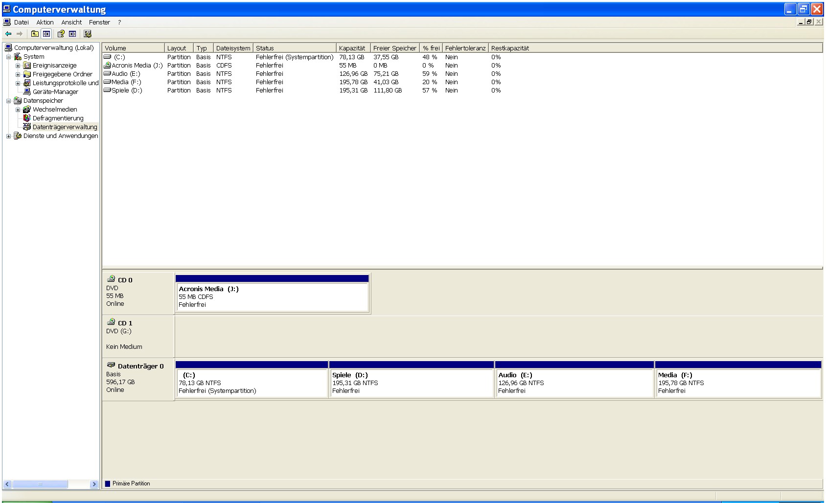Restore the inner MMC child window
The width and height of the screenshot is (826, 503).
pyautogui.click(x=809, y=22)
